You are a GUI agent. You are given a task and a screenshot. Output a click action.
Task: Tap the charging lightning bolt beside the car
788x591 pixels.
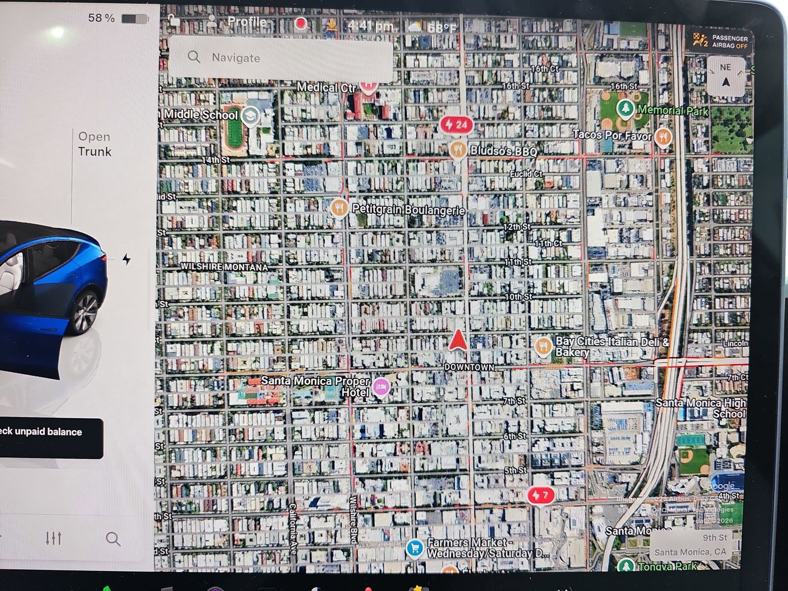127,259
